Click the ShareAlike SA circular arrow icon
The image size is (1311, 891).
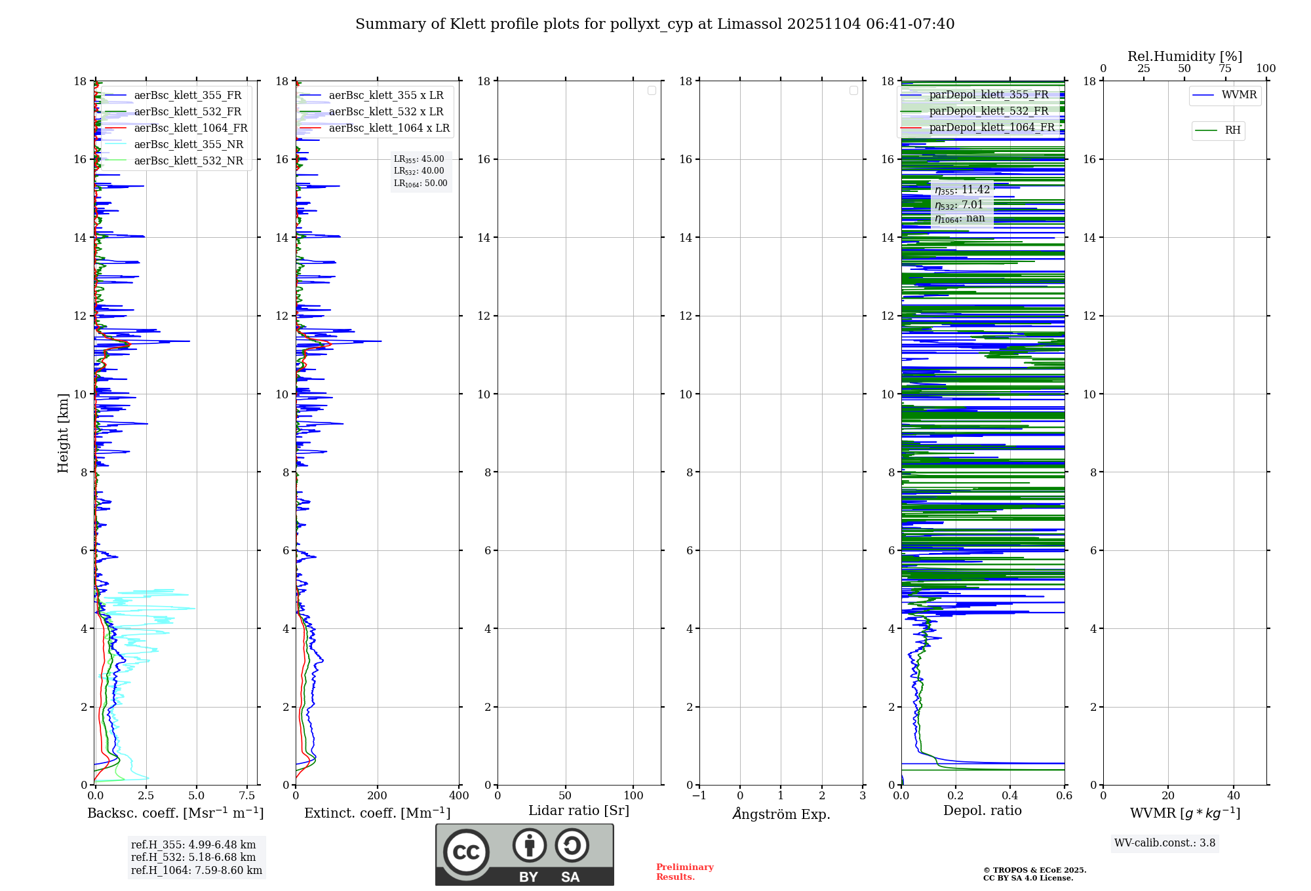[572, 845]
